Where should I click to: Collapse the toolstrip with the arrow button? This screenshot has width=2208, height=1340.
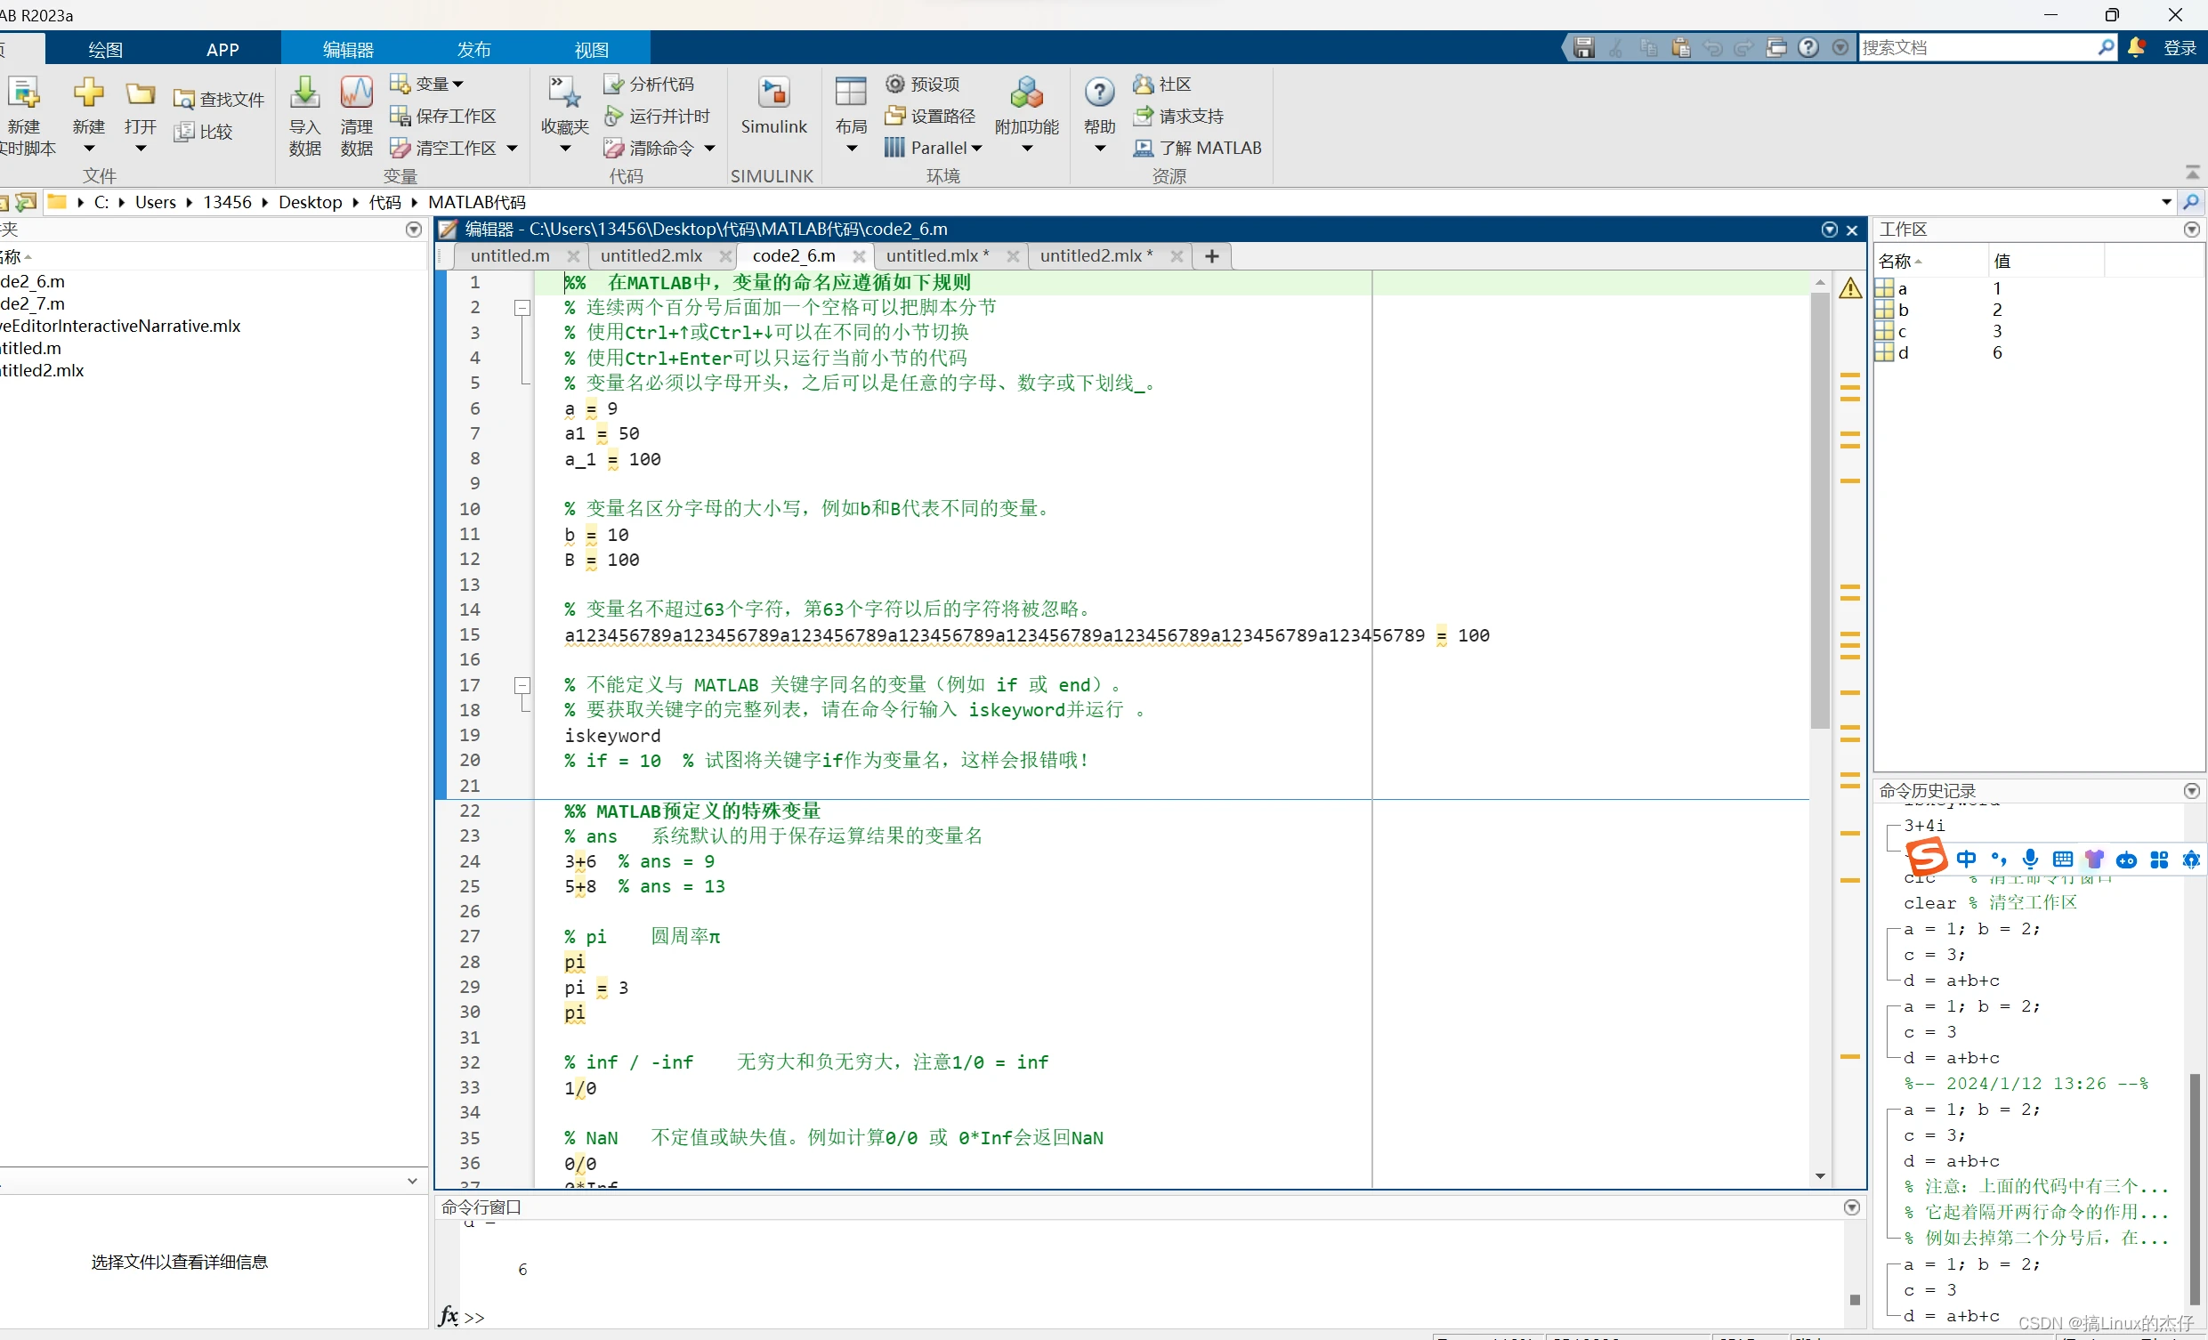pyautogui.click(x=2193, y=172)
